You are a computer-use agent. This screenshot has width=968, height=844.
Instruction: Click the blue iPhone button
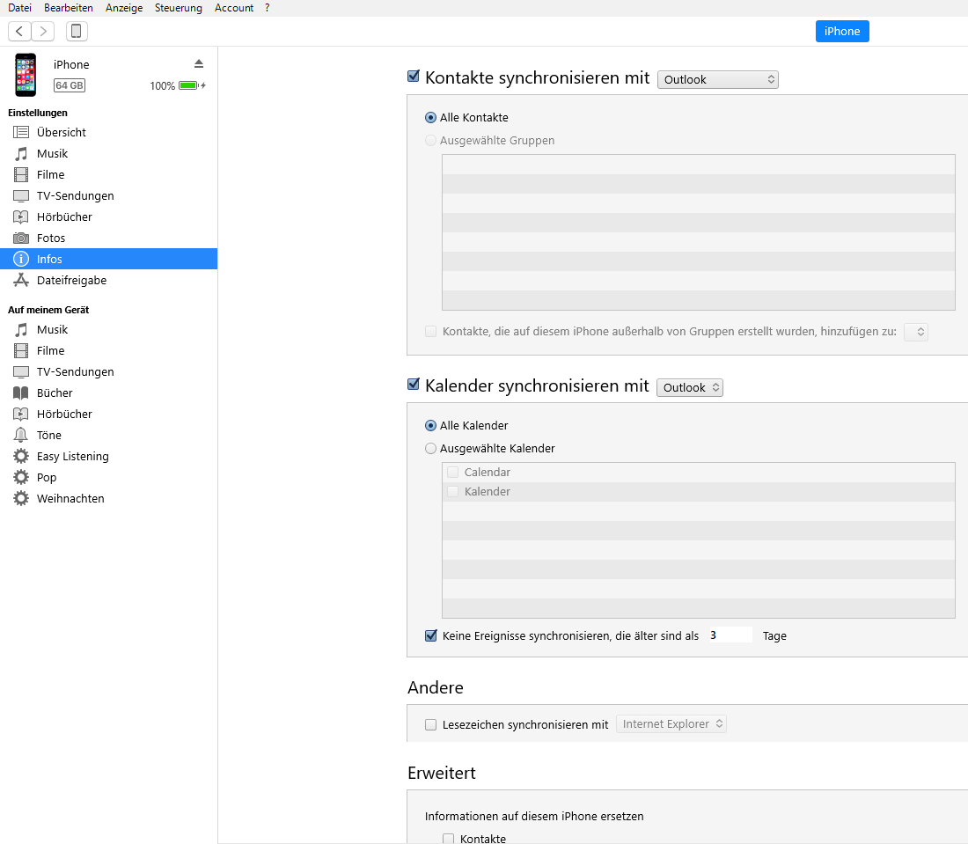842,32
